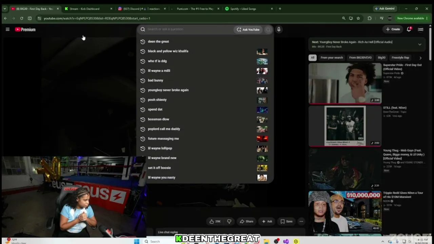Image resolution: width=434 pixels, height=244 pixels.
Task: Choose the pooh shiesty suggestion
Action: click(x=205, y=100)
